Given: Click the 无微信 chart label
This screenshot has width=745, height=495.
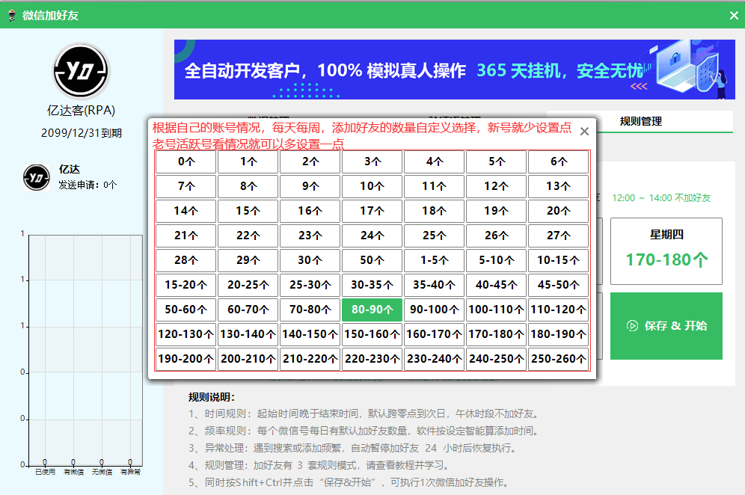Looking at the screenshot, I should [x=102, y=472].
